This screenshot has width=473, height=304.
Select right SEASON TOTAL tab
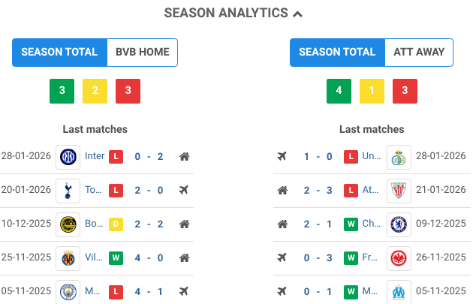click(x=337, y=53)
